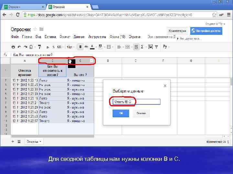Click the Комментарии button
Screen dimensions: 233x174
(177, 31)
